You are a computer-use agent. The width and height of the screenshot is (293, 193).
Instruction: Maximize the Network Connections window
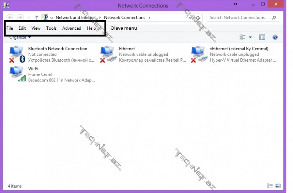[x=263, y=4]
